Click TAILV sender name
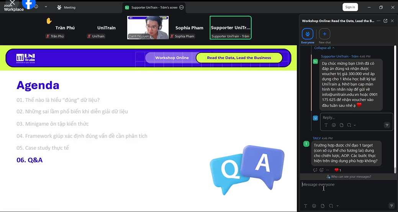Screen dimensions: 398x212 tap(317, 138)
